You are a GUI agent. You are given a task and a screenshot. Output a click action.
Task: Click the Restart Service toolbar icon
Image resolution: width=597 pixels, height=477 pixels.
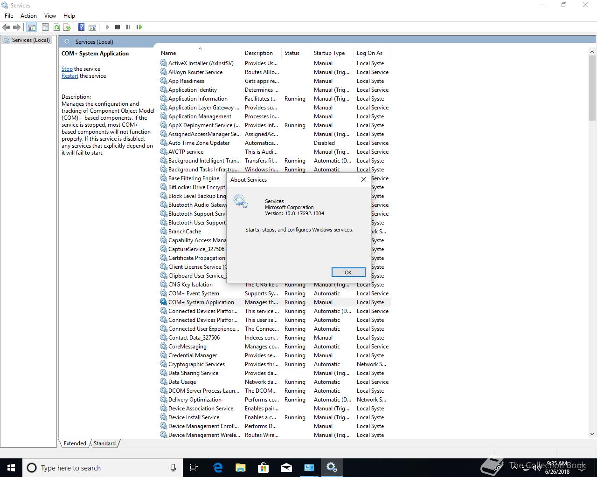click(139, 27)
